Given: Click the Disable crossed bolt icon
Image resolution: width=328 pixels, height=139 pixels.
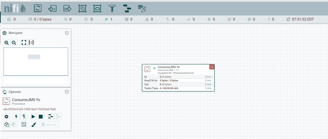Looking at the screenshot, I should [x=24, y=117].
